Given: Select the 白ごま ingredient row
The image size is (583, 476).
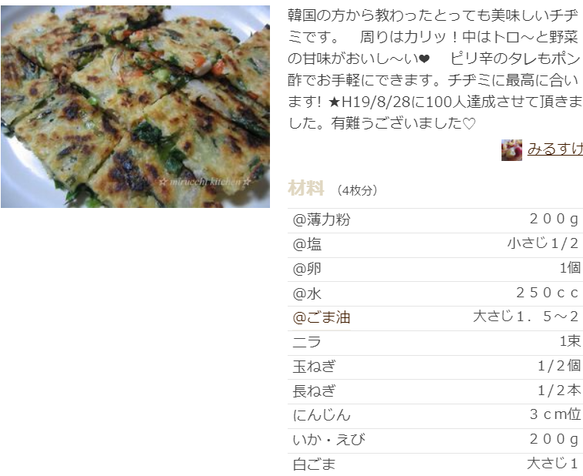Looking at the screenshot, I should 435,464.
